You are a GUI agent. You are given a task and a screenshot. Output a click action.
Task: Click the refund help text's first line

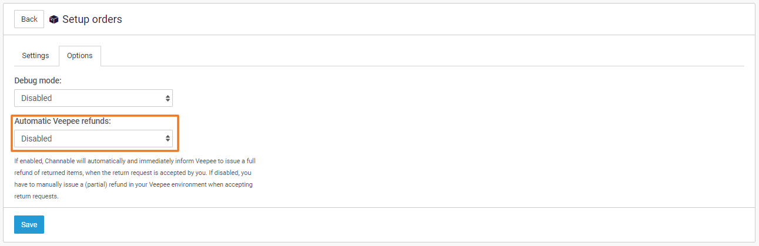135,160
